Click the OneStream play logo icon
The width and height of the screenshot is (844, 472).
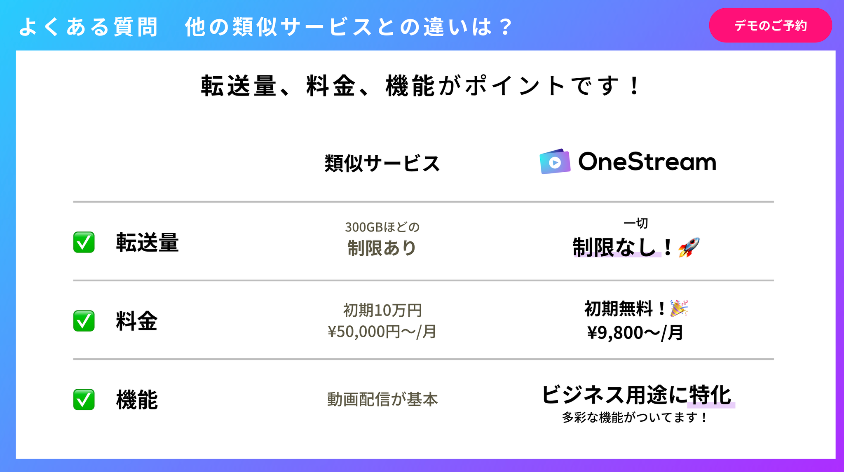(x=555, y=162)
